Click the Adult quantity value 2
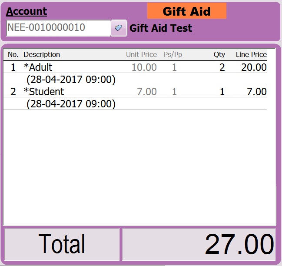The height and width of the screenshot is (266, 282). click(x=222, y=67)
